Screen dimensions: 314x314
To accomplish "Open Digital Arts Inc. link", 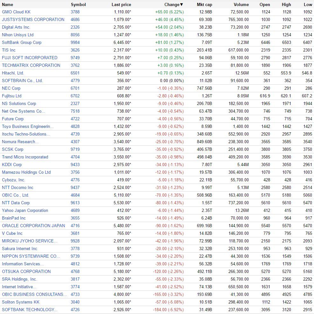I will pos(16,27).
